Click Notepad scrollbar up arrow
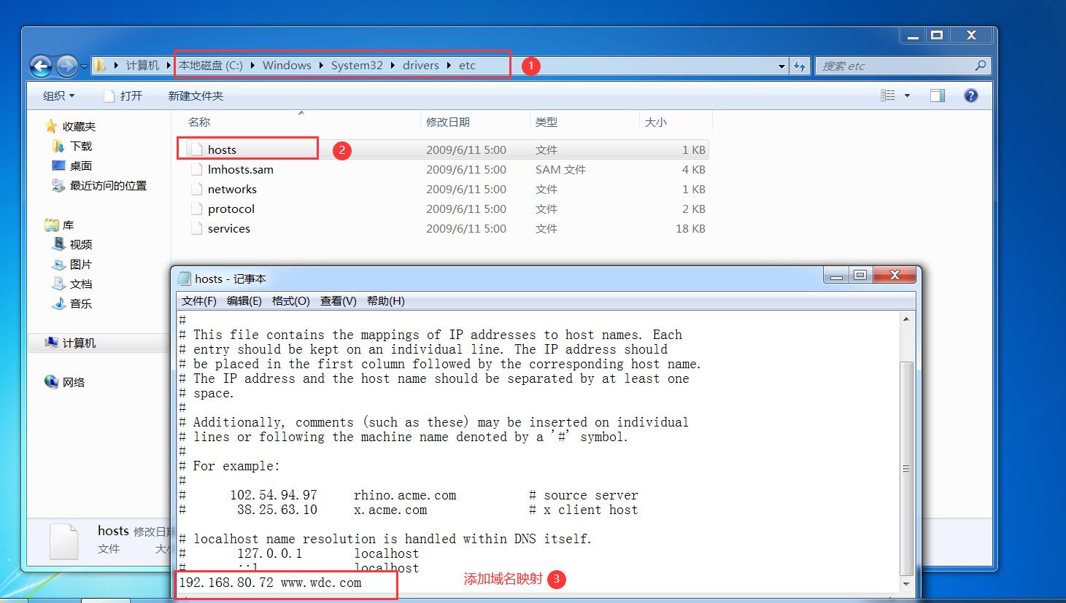1066x603 pixels. click(907, 319)
